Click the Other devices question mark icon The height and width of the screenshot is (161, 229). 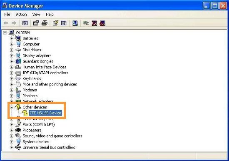point(18,107)
